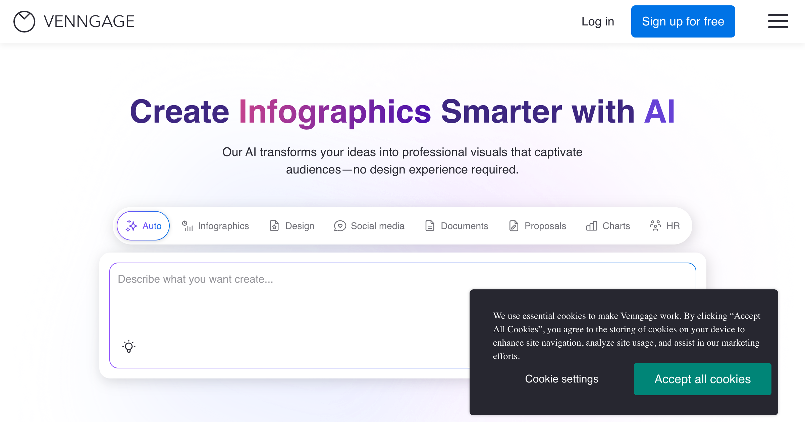Select the Proposals tab
805x422 pixels.
click(537, 226)
